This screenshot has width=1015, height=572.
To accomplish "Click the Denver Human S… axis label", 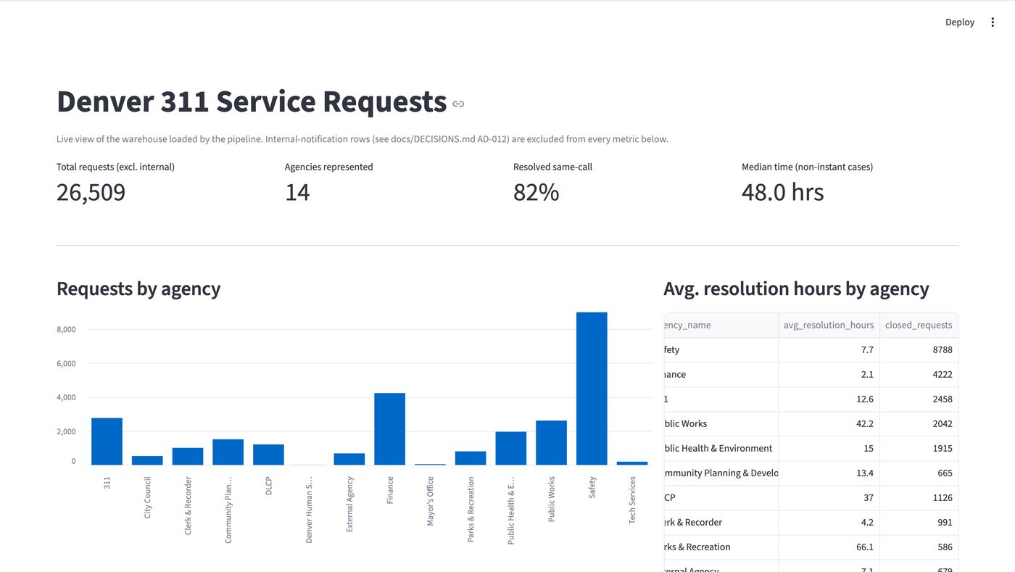I will click(x=309, y=510).
